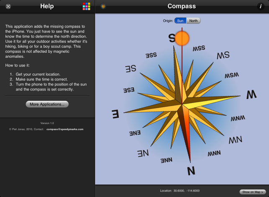Click the orange sun on the compass
Image resolution: width=269 pixels, height=197 pixels.
(182, 38)
